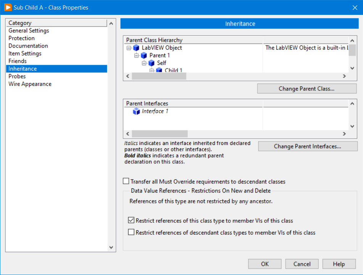Screen dimensions: 363x275
Task: Click the Change Parent Class button
Action: pos(307,88)
